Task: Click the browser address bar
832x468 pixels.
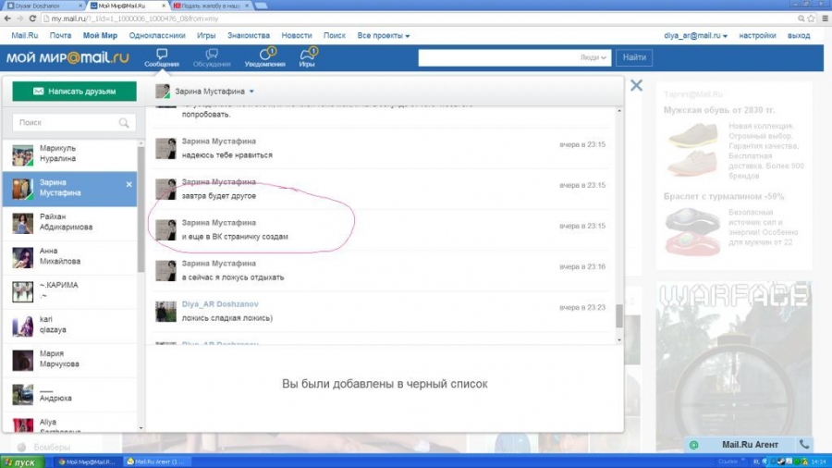Action: tap(419, 18)
